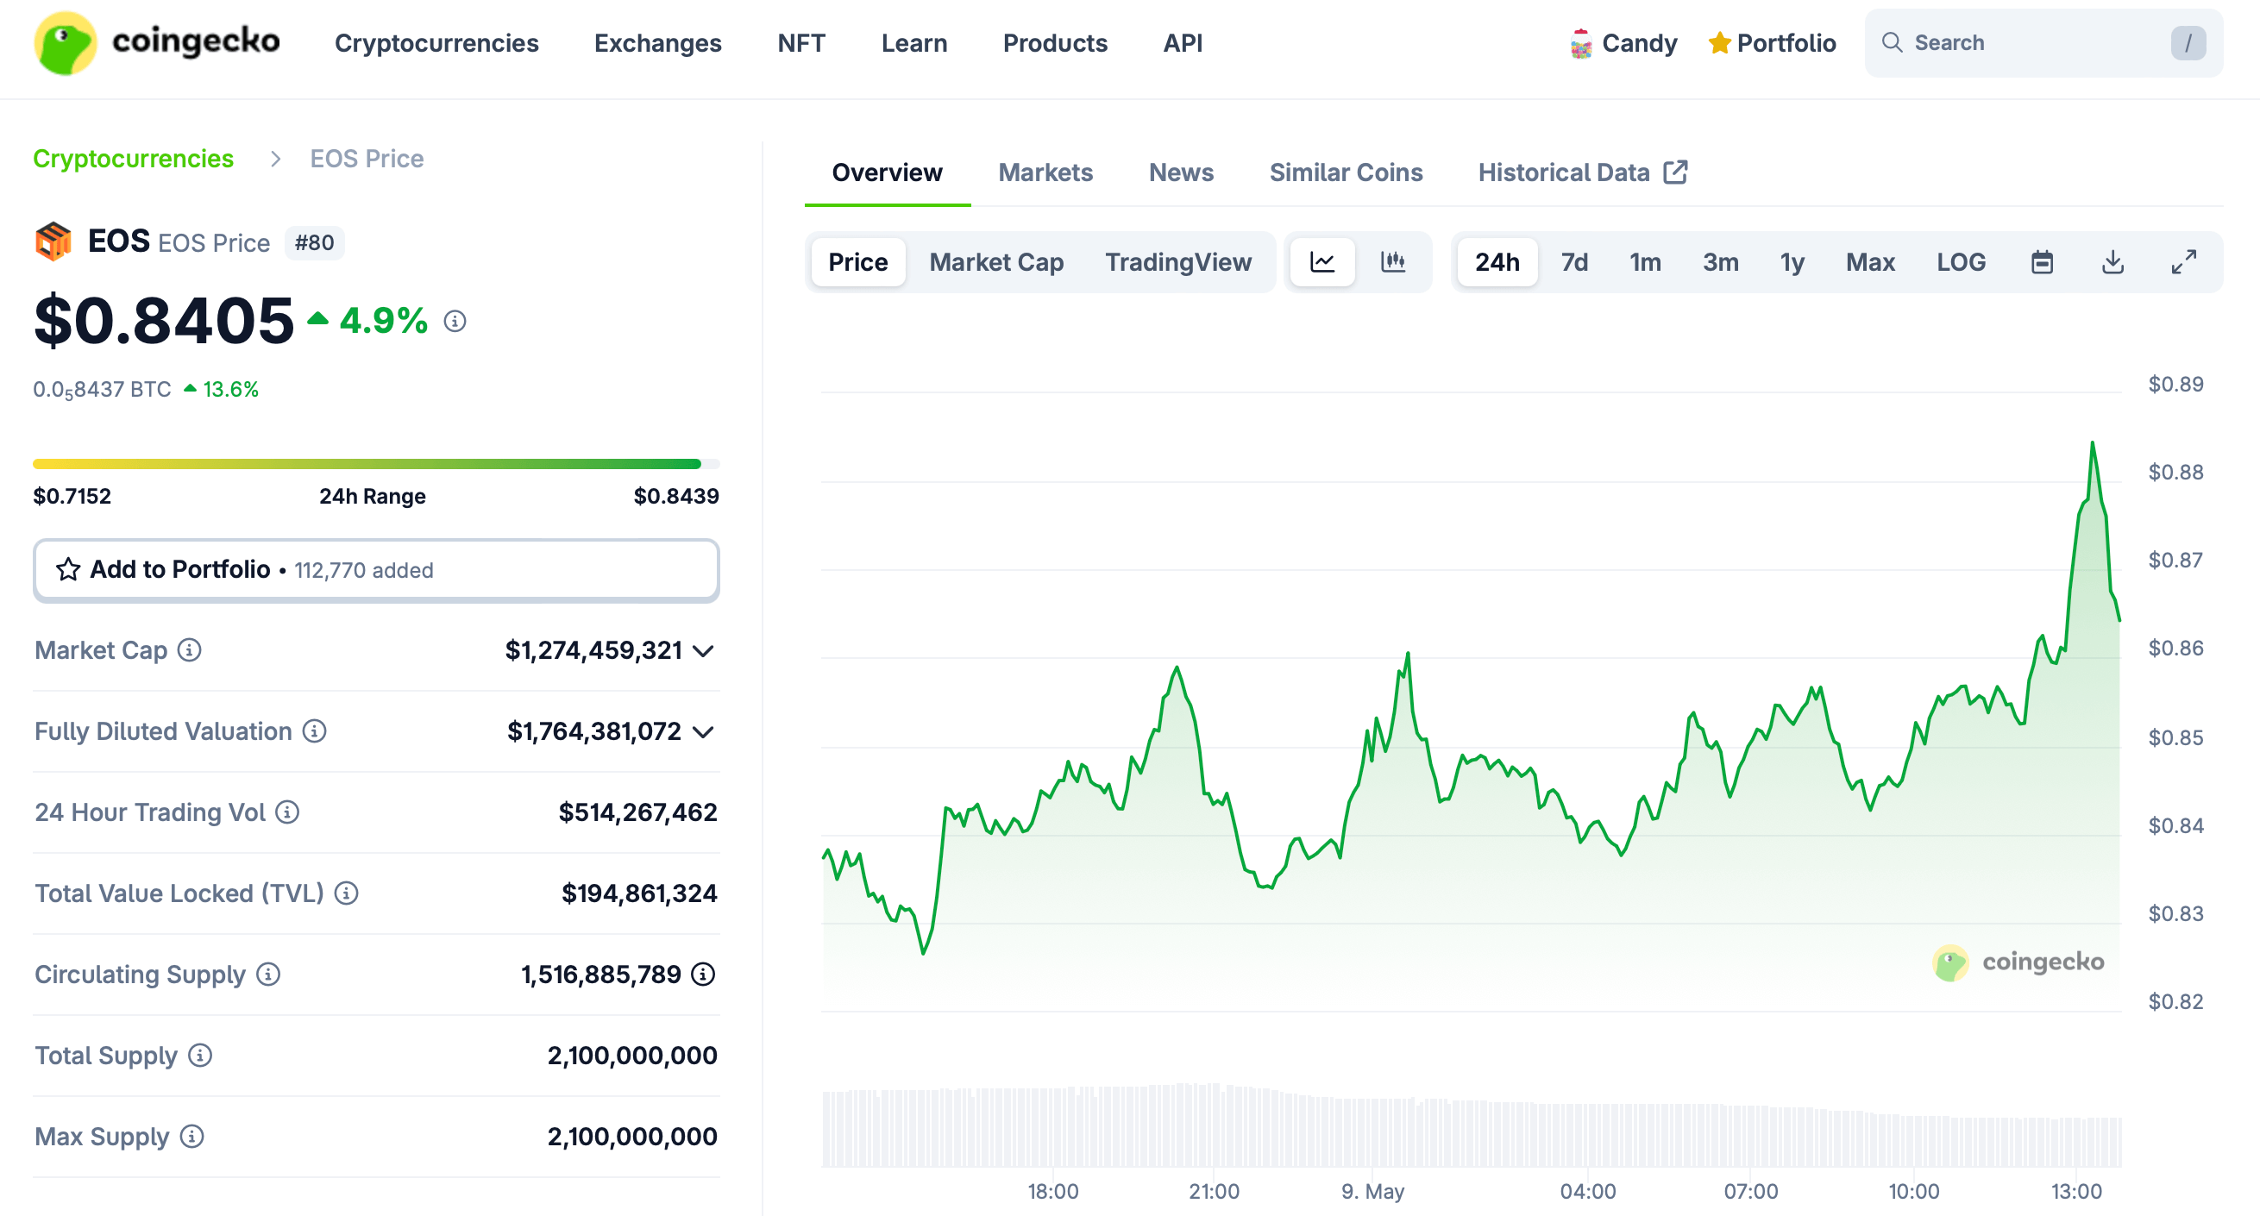Screen dimensions: 2260x1216
Task: Open the Cryptocurrencies breadcrumb link
Action: (x=134, y=159)
